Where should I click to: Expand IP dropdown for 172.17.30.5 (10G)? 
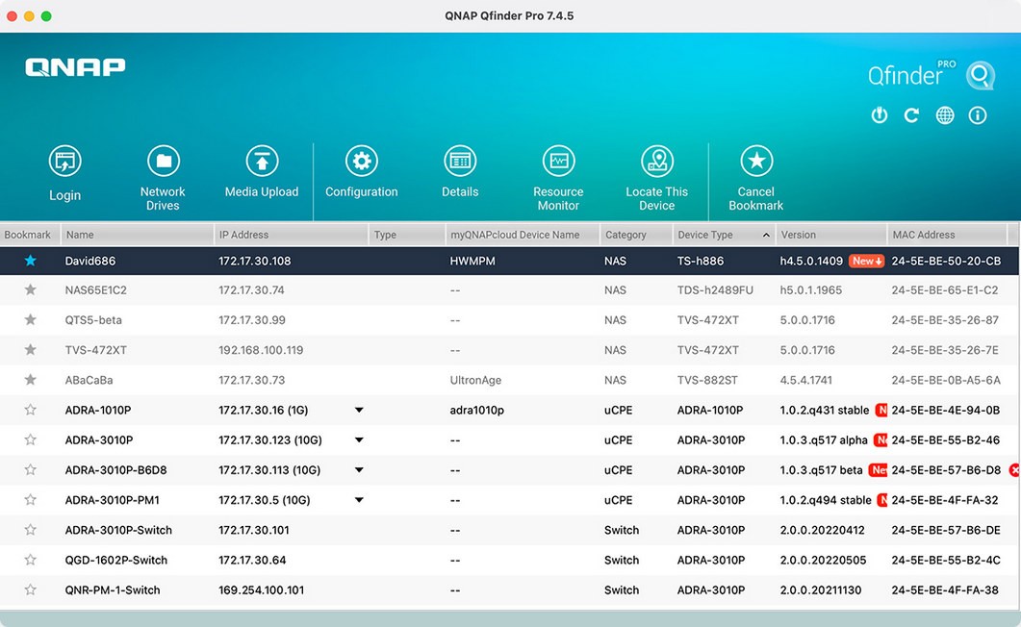359,499
